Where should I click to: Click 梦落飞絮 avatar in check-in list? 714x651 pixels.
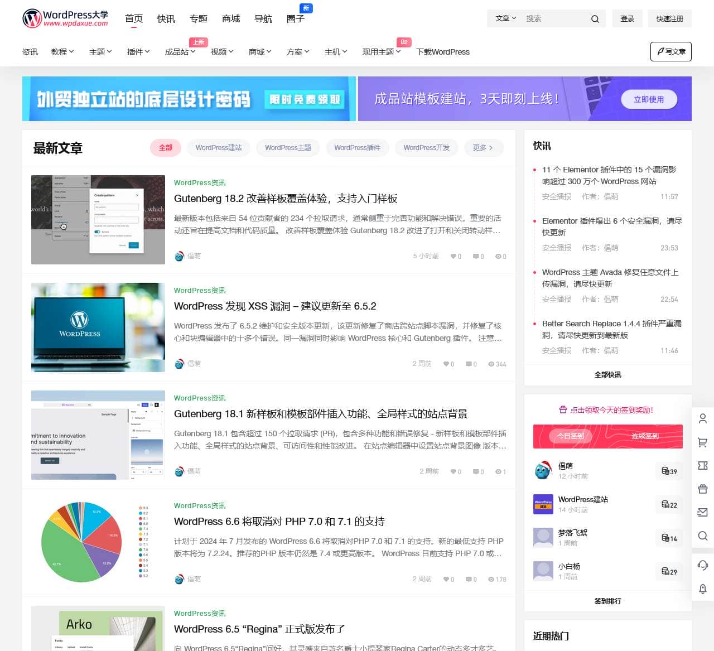(x=543, y=537)
